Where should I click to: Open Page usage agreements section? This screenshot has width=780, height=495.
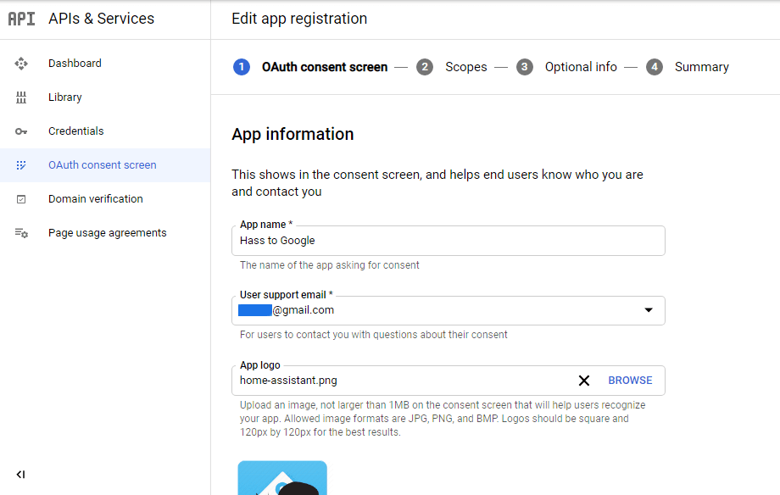(107, 233)
